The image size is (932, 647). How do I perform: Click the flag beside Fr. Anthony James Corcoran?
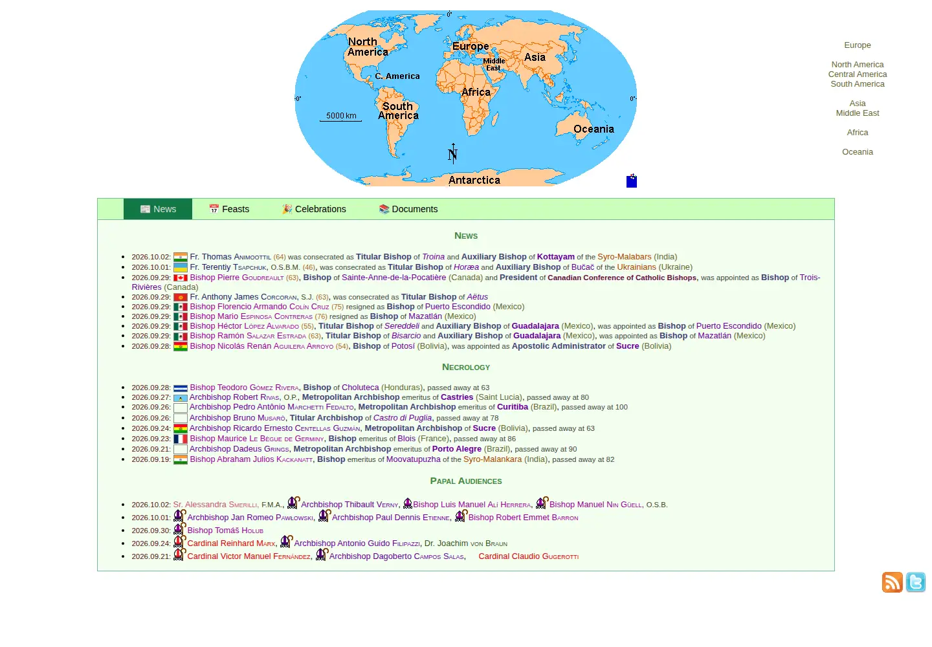pyautogui.click(x=181, y=297)
